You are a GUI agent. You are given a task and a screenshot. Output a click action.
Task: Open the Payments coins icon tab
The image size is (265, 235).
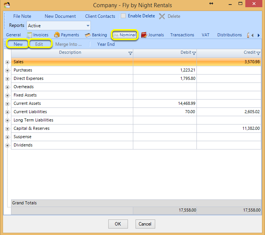pyautogui.click(x=57, y=35)
